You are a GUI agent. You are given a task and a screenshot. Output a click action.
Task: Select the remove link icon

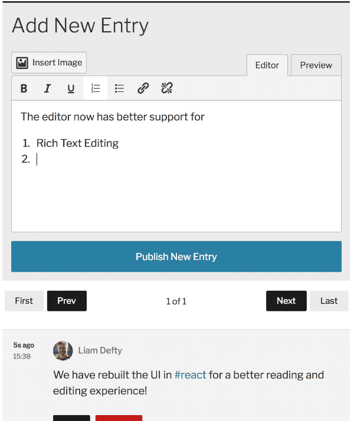point(167,88)
